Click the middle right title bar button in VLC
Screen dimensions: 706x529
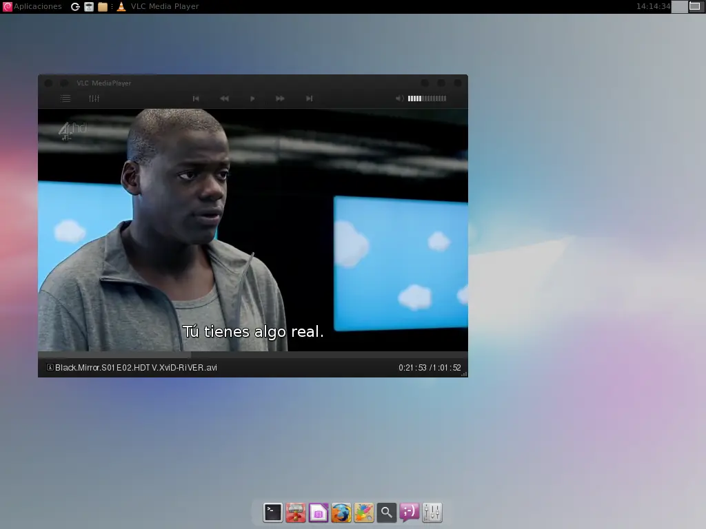pyautogui.click(x=441, y=83)
